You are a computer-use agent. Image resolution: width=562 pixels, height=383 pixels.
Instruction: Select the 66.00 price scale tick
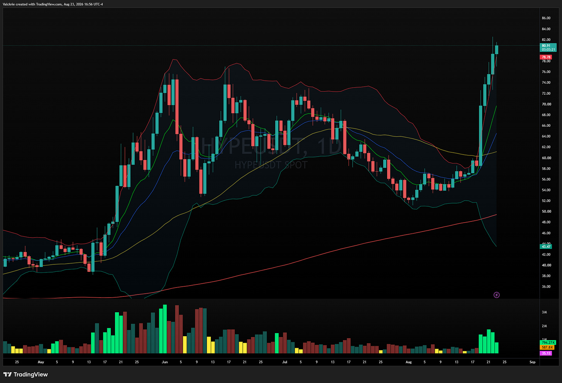point(546,126)
